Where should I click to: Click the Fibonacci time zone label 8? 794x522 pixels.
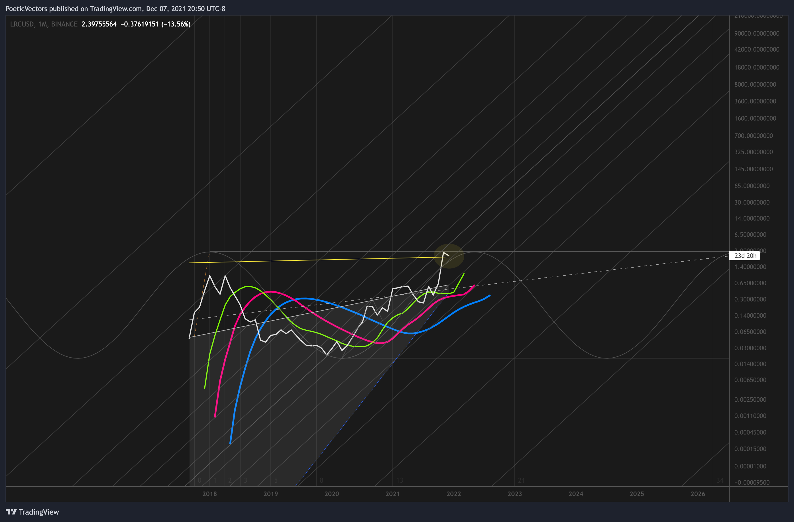(x=321, y=480)
